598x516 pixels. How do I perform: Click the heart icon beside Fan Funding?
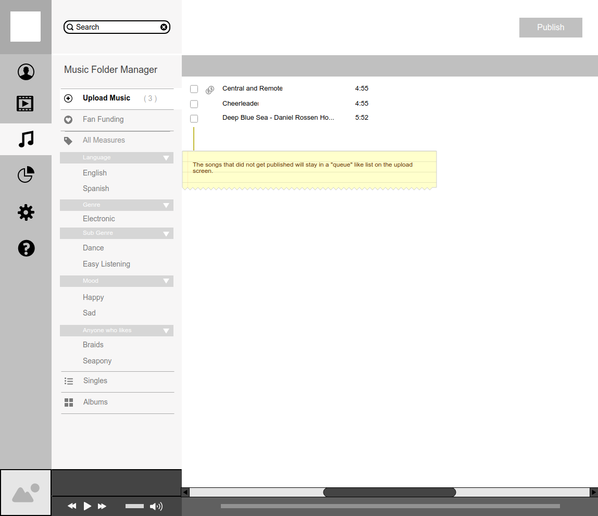click(x=68, y=120)
